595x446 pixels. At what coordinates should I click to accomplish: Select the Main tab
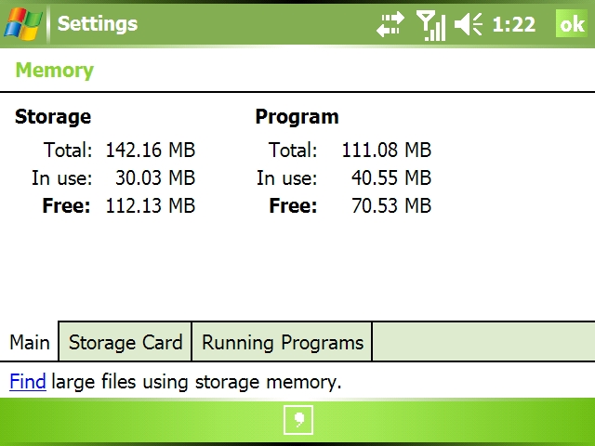29,342
